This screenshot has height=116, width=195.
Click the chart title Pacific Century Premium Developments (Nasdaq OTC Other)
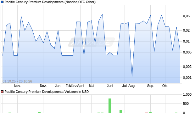click(x=50, y=2)
